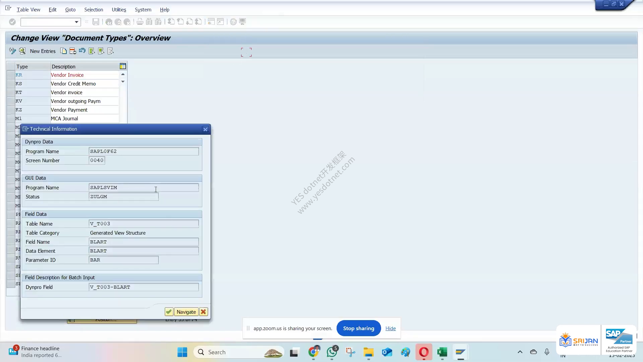Click the table scroll up arrow
Image resolution: width=643 pixels, height=362 pixels.
click(x=123, y=74)
